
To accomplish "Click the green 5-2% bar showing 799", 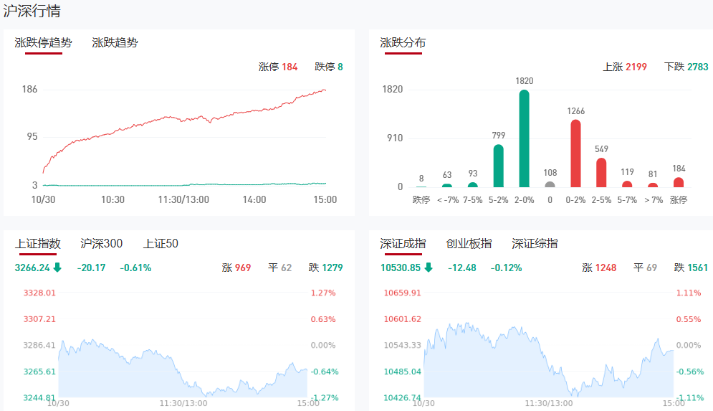I will (x=499, y=166).
